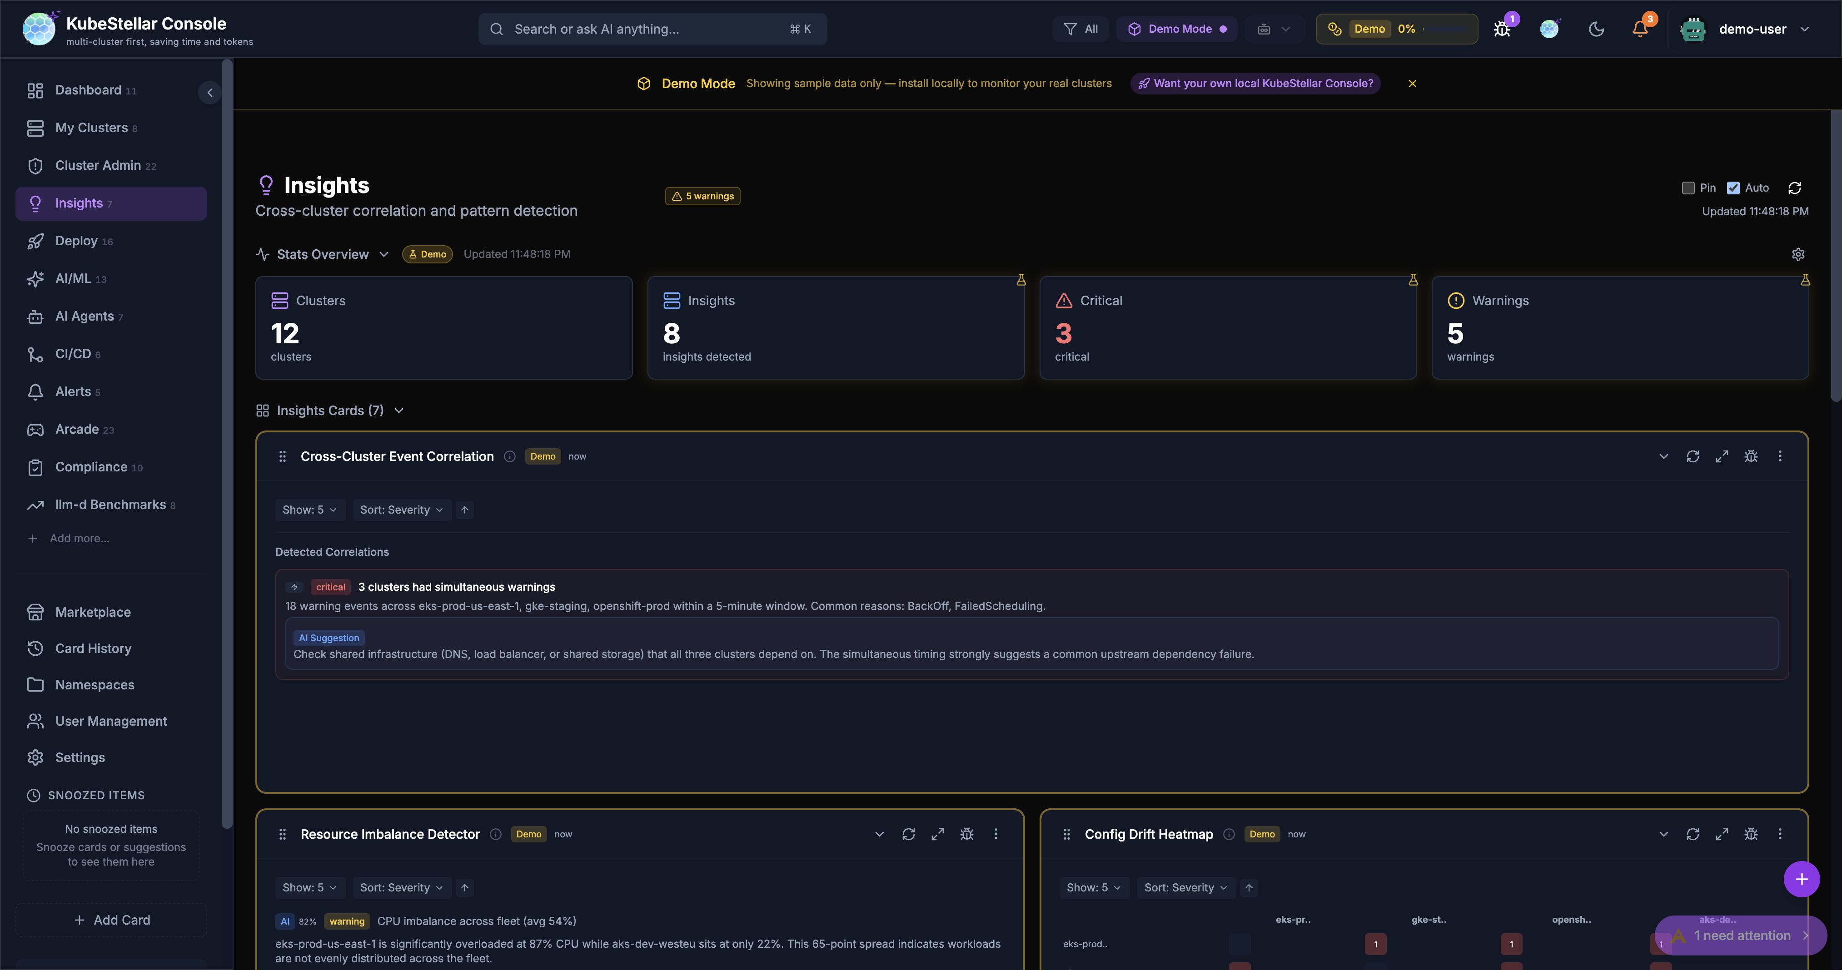Open the Sort: Severity dropdown
The width and height of the screenshot is (1842, 970).
coord(401,510)
